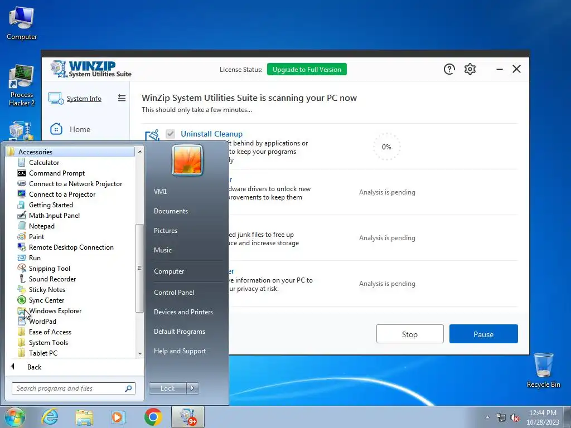Screen dimensions: 571x428
Task: Click the Uninstall Cleanup broom icon
Action: (x=152, y=135)
